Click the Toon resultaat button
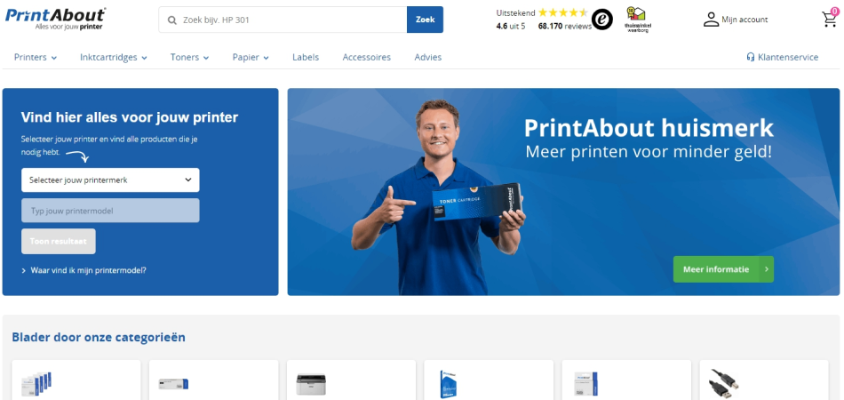The width and height of the screenshot is (844, 400). click(59, 241)
